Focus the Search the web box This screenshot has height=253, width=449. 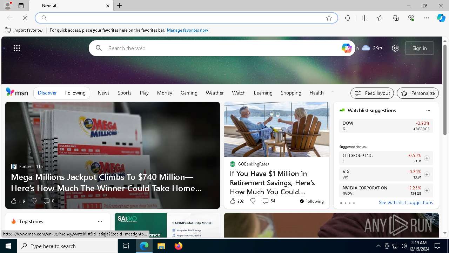tap(221, 48)
